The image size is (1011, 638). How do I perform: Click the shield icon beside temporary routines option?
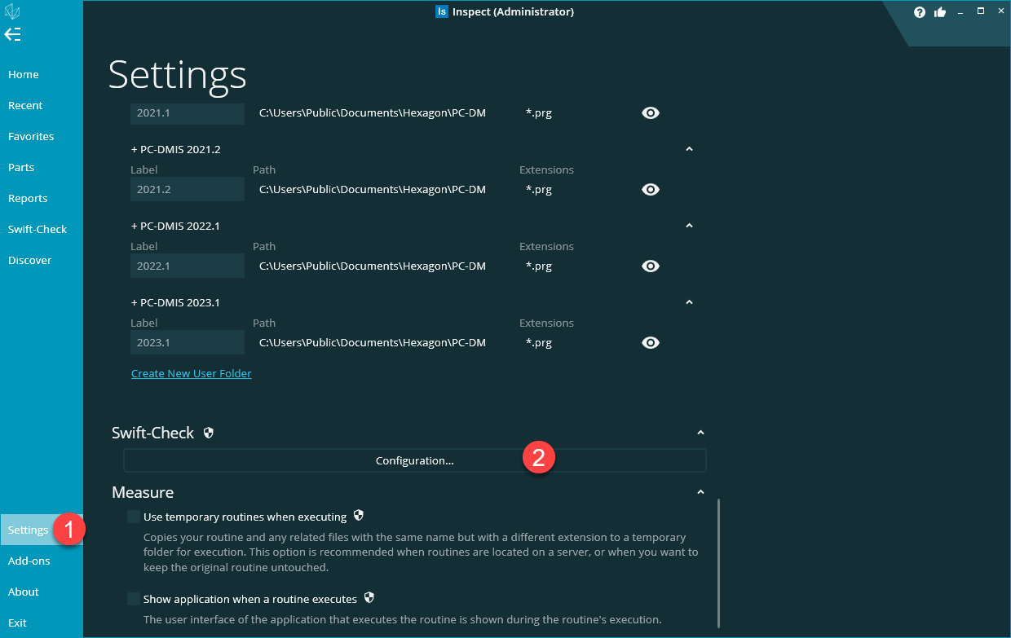pos(359,515)
